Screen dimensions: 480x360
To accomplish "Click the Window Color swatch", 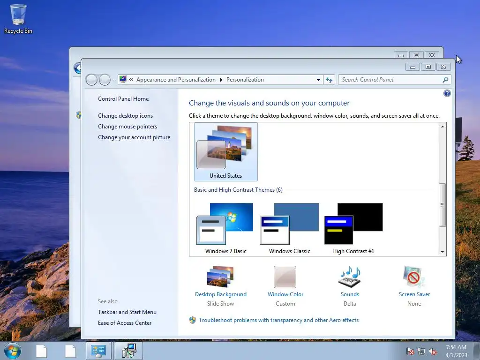I will pyautogui.click(x=285, y=277).
